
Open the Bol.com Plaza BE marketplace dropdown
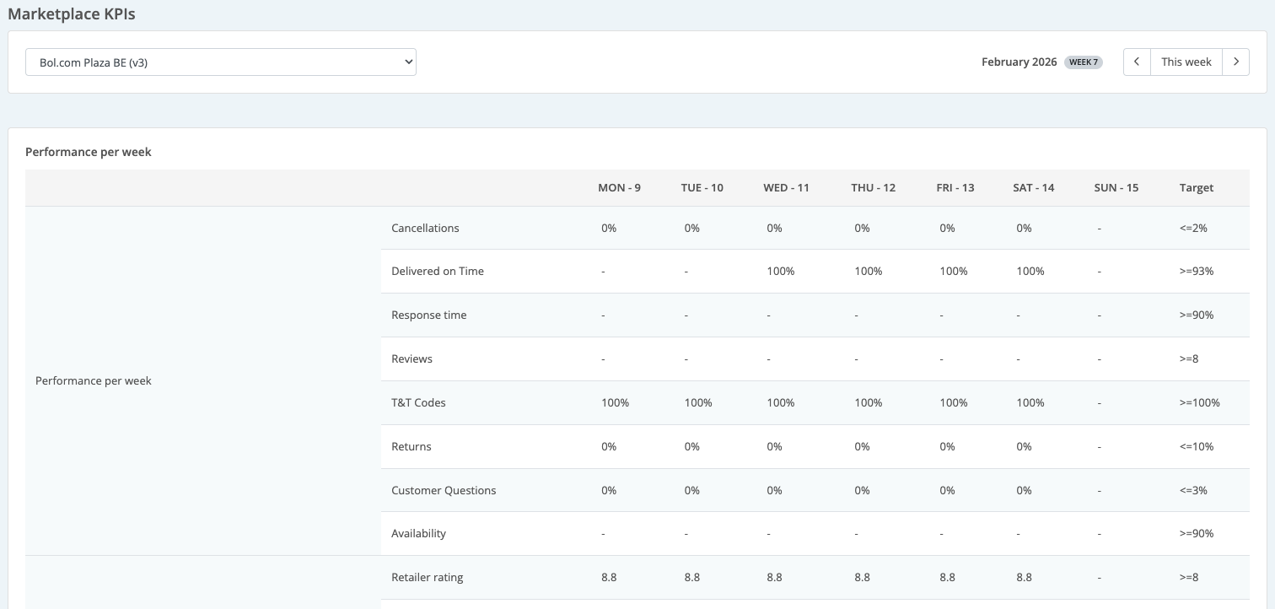click(x=221, y=62)
